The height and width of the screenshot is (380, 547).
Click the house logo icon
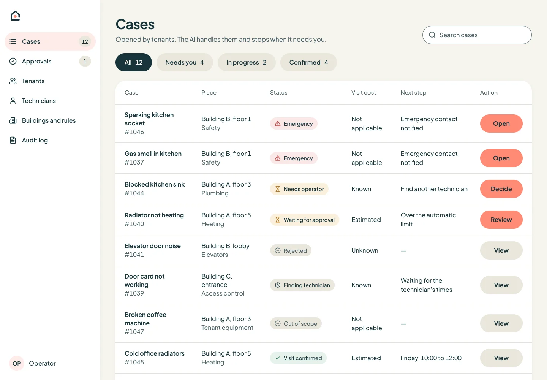[15, 16]
